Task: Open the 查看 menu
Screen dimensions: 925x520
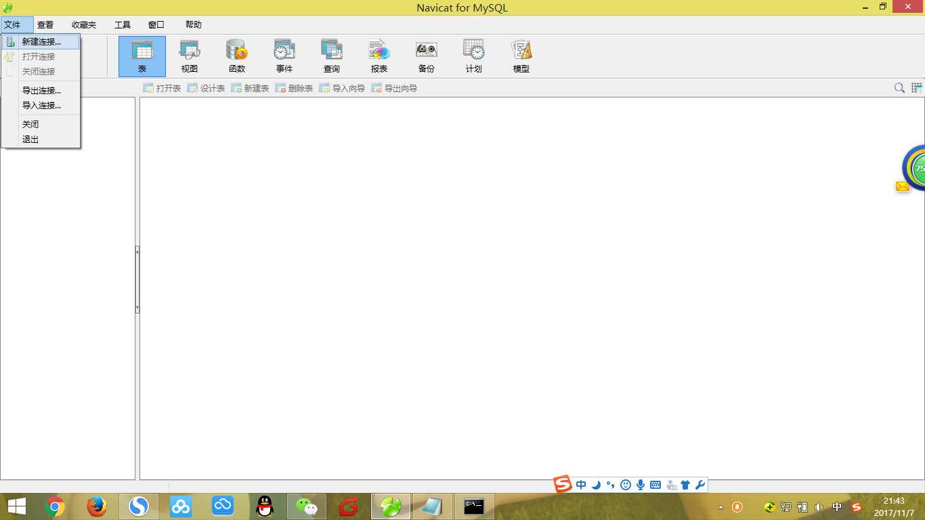Action: 45,24
